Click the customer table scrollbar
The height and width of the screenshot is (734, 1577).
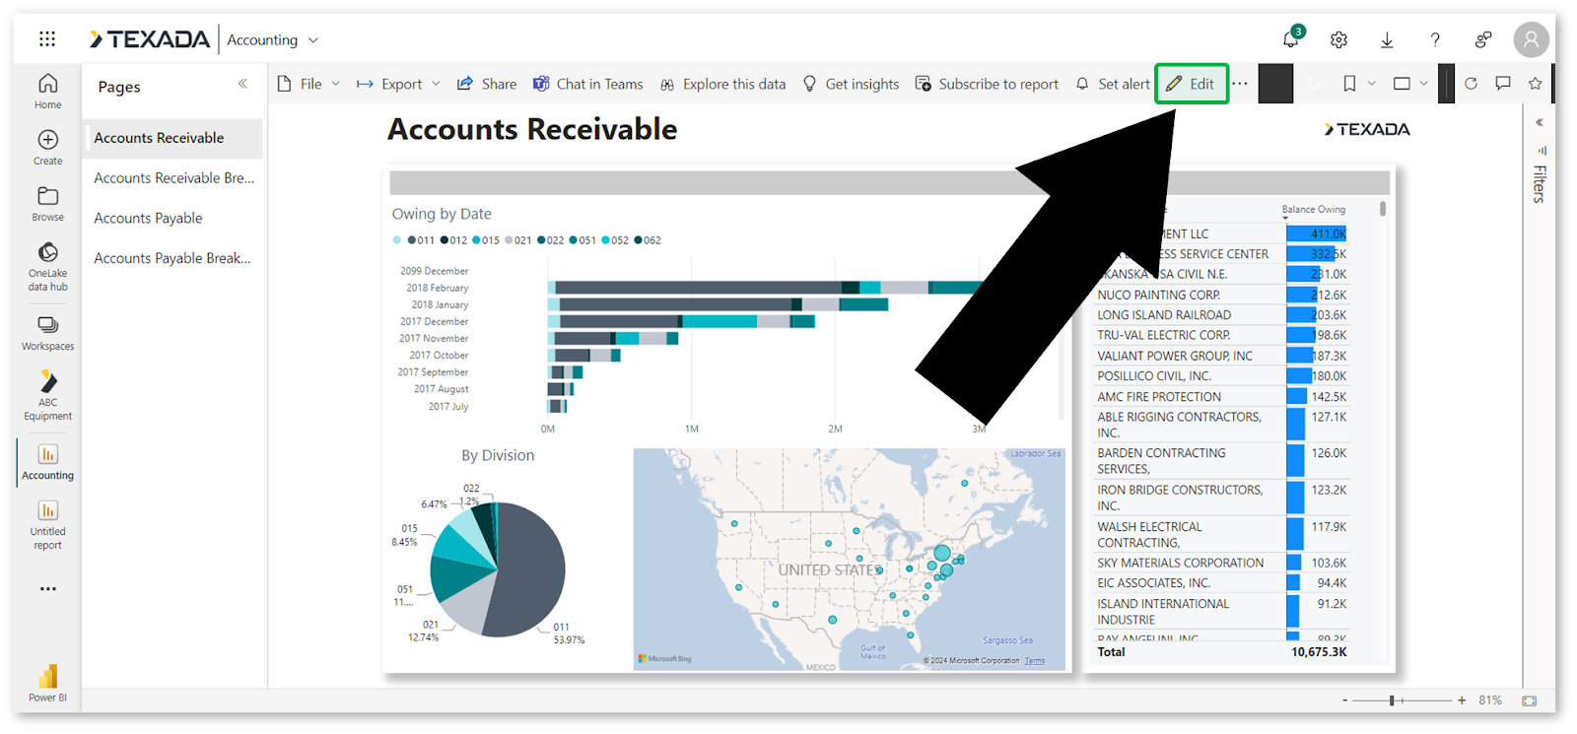pyautogui.click(x=1383, y=209)
